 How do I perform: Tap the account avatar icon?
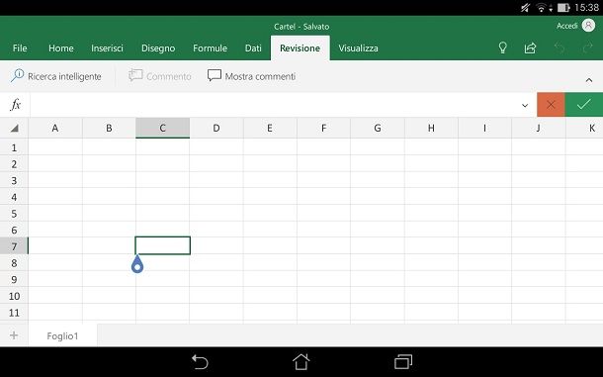588,26
